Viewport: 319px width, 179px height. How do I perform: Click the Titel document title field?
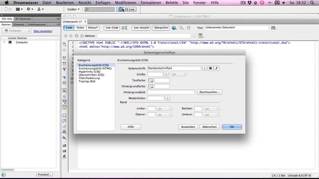(x=237, y=28)
